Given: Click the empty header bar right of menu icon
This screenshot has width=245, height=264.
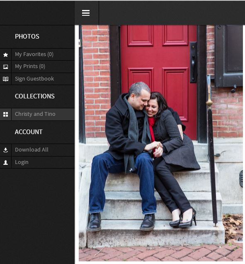Looking at the screenshot, I should [x=172, y=13].
